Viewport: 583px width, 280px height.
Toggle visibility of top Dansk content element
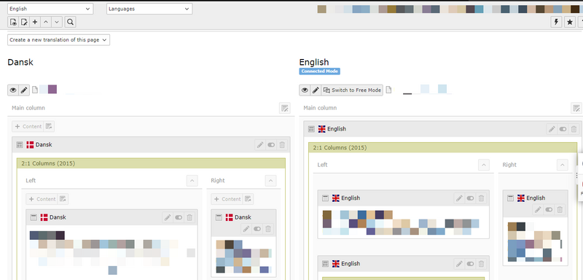(x=271, y=144)
